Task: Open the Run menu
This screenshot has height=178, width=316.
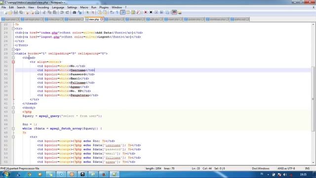Action: coord(94,7)
